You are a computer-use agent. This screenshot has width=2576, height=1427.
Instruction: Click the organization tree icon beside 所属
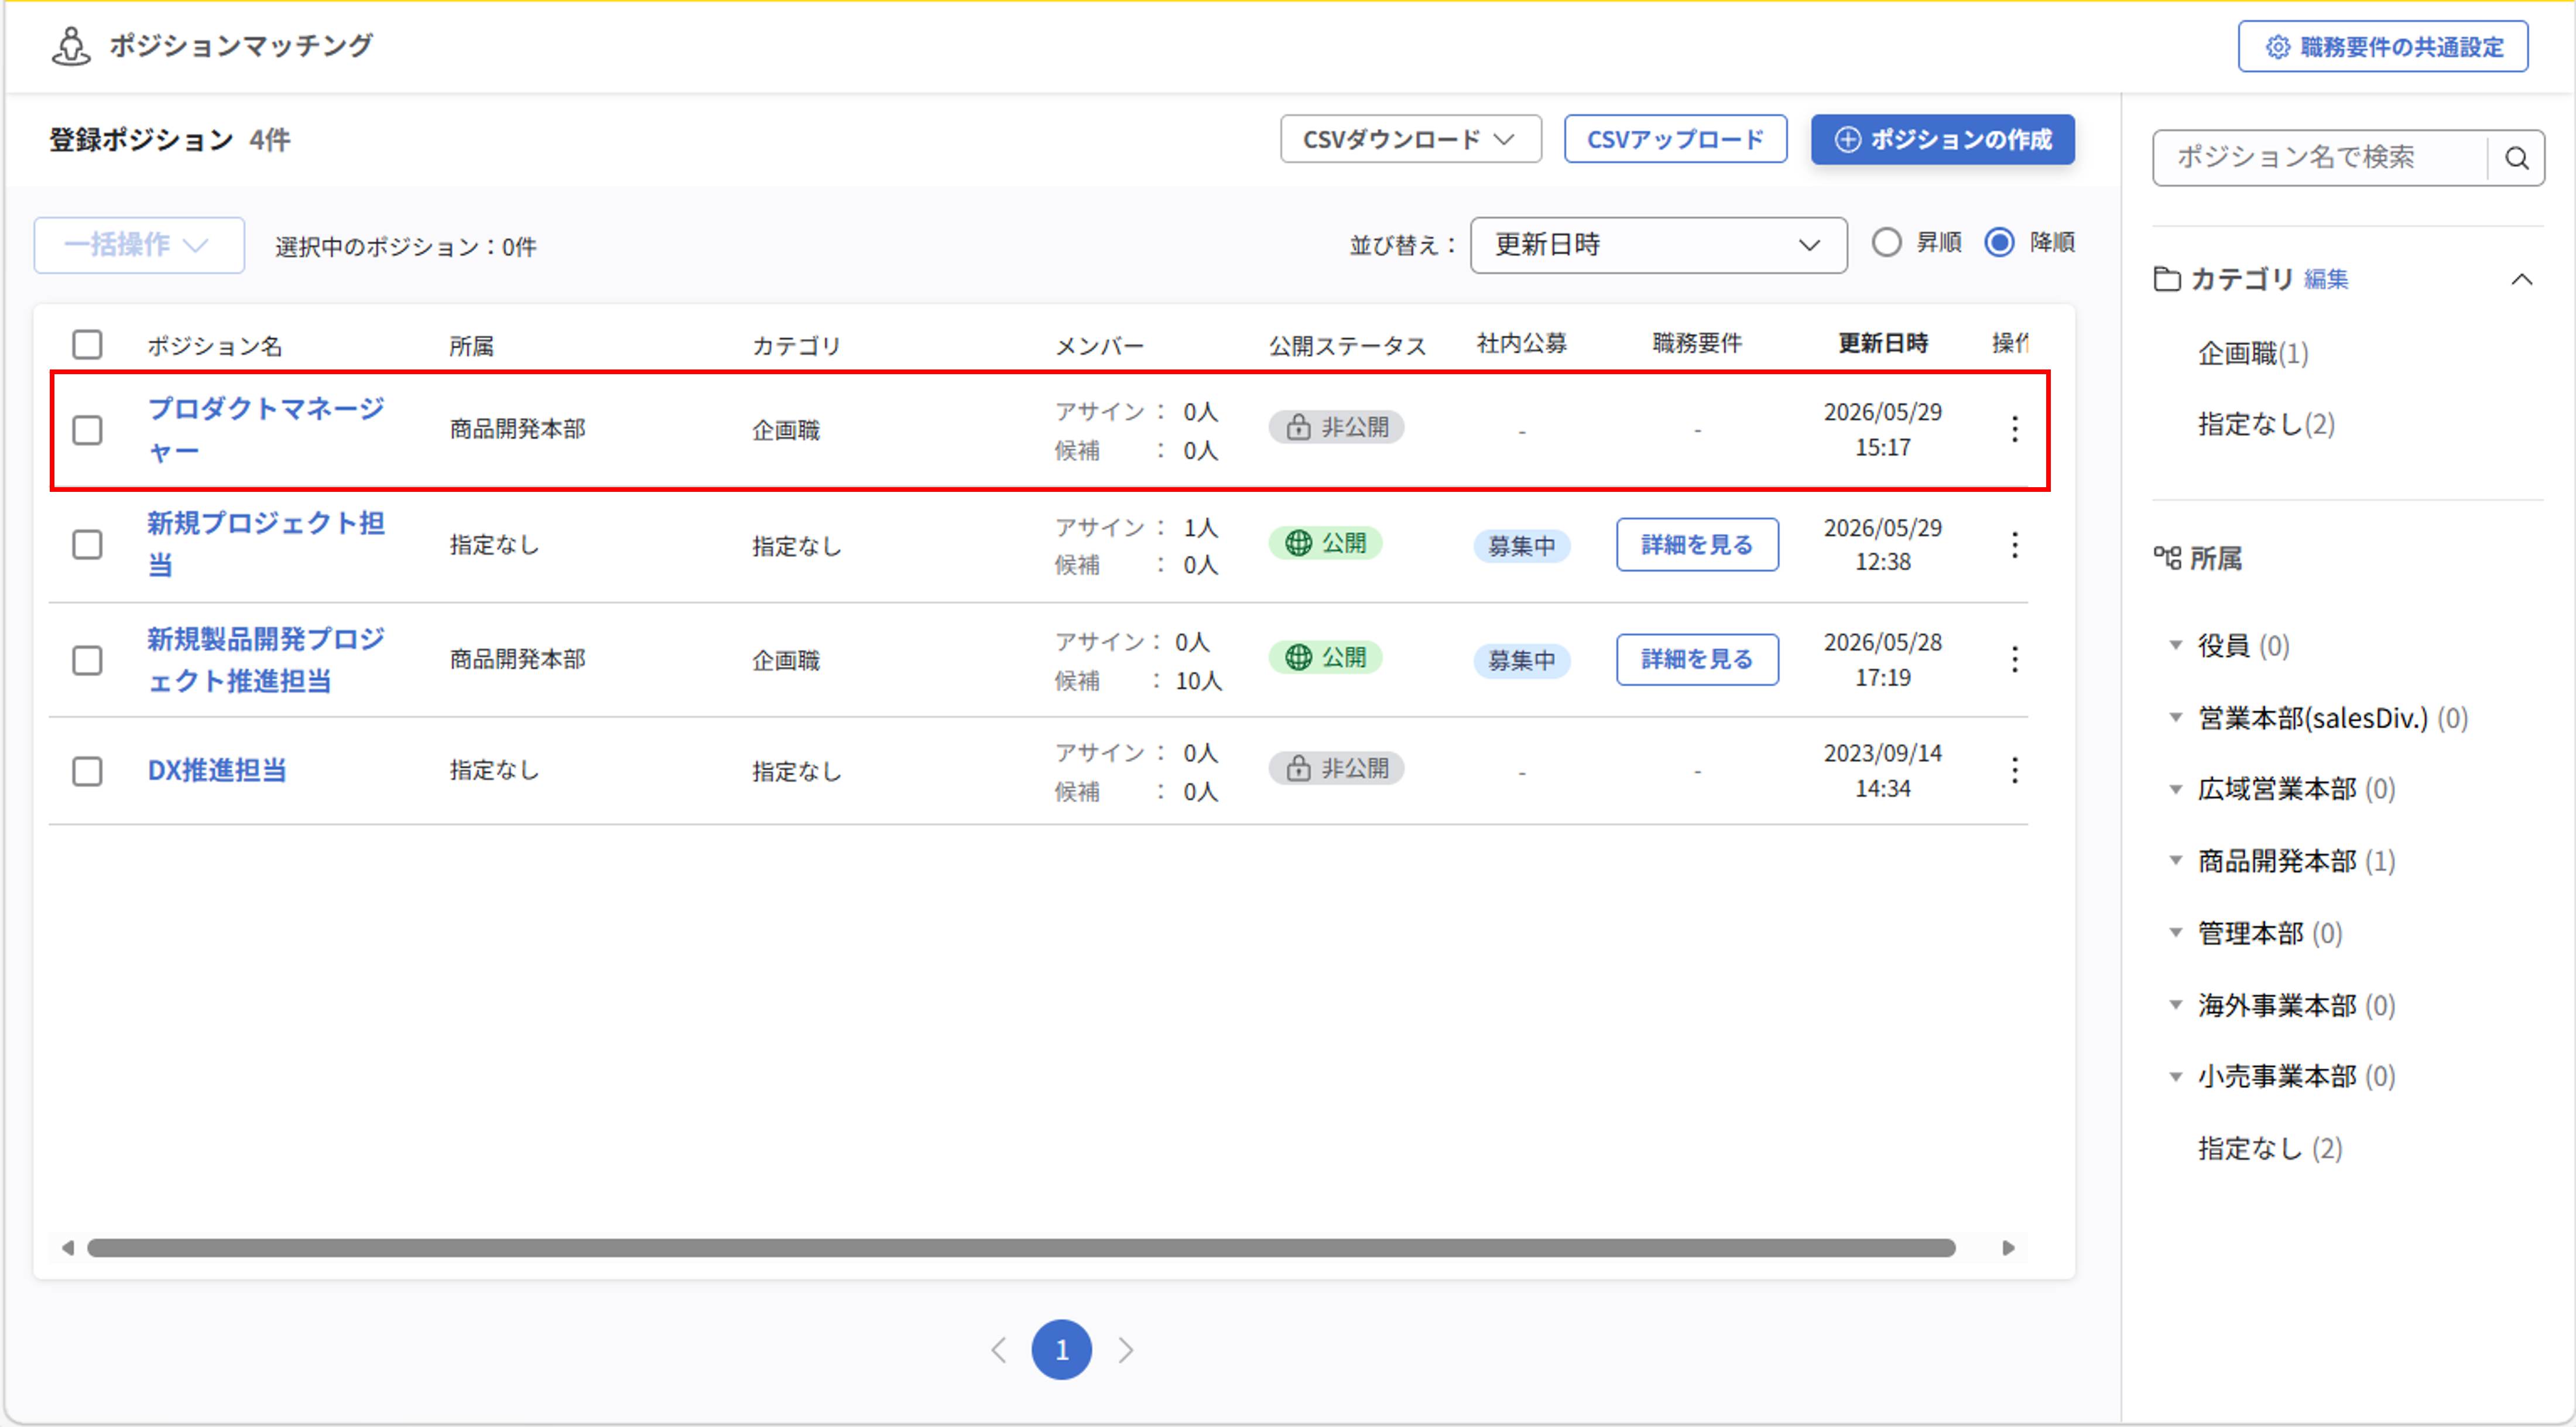coord(2167,558)
